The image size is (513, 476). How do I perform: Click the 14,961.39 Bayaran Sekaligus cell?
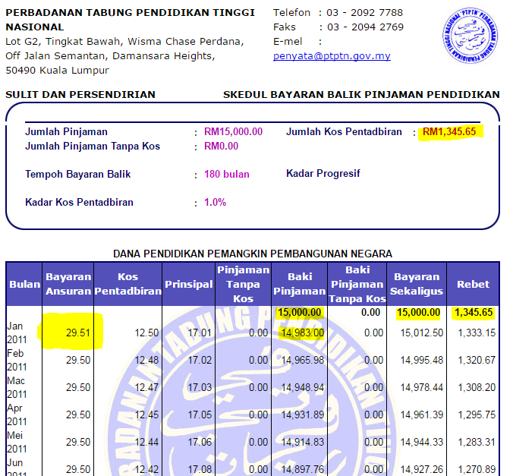click(x=422, y=415)
